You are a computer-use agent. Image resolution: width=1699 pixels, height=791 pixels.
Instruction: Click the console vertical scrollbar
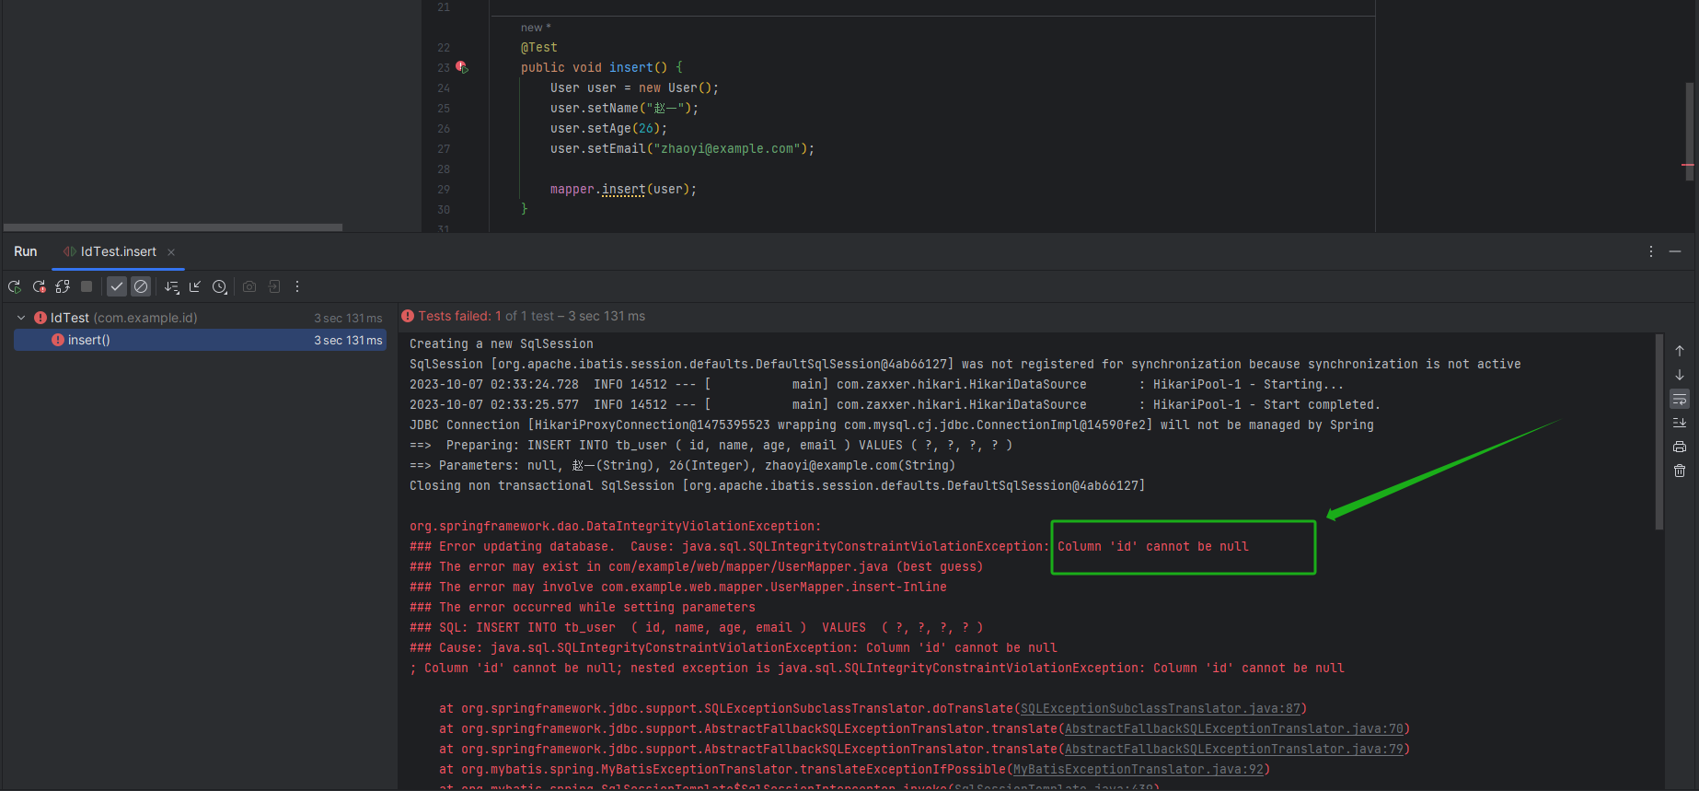pos(1659,433)
